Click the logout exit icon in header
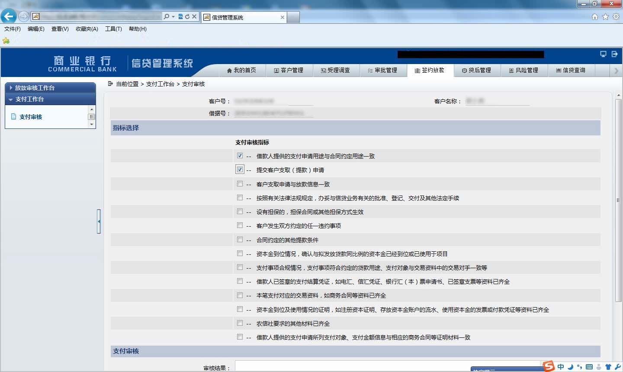 (x=614, y=54)
